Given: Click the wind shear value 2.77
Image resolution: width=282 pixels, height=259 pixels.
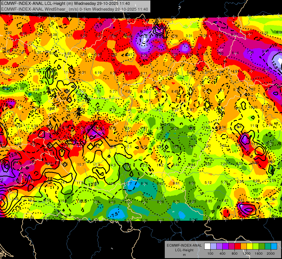Looking at the screenshot, I should pyautogui.click(x=251, y=71).
